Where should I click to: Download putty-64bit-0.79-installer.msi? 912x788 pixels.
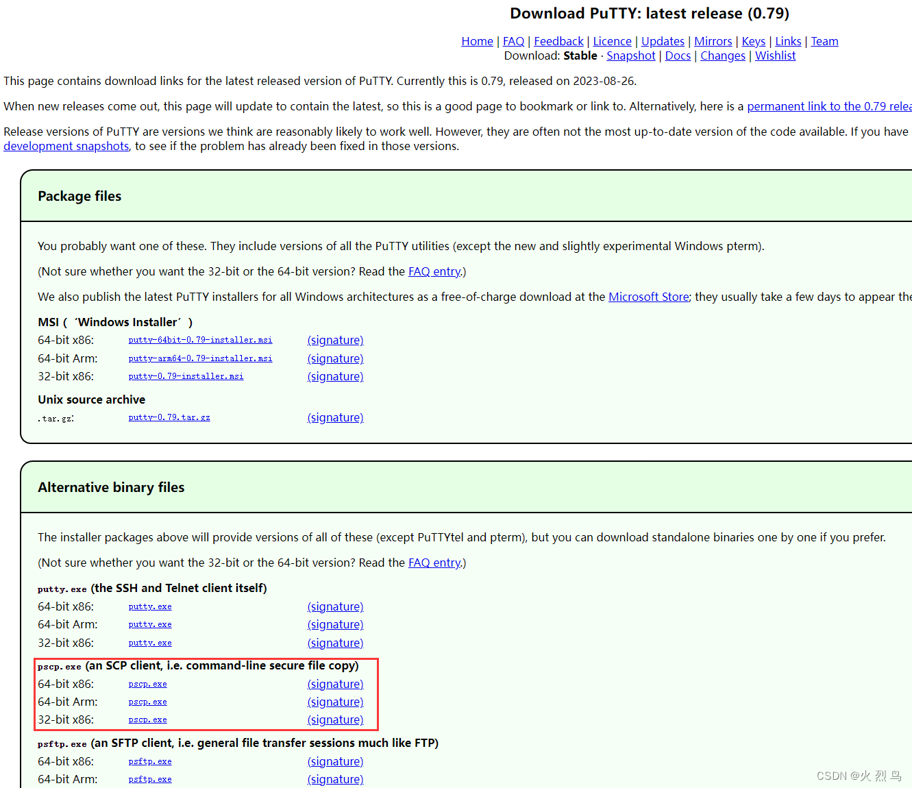point(199,339)
